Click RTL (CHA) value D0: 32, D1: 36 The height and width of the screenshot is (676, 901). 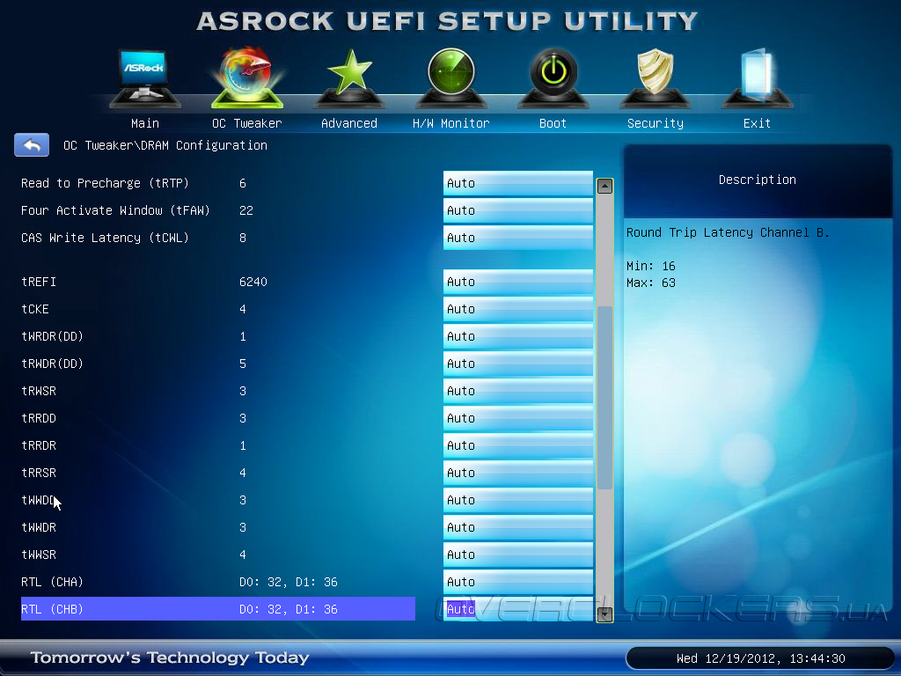(x=289, y=582)
